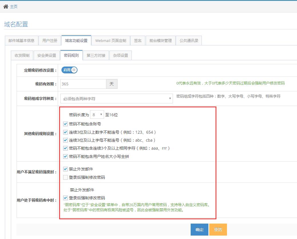Click the 至16位 text after length dropdown
297x239 pixels.
[x=111, y=115]
